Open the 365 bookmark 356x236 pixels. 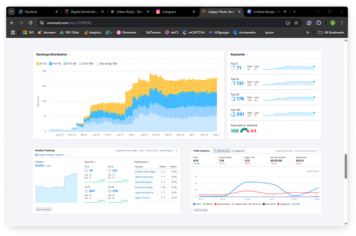point(28,33)
